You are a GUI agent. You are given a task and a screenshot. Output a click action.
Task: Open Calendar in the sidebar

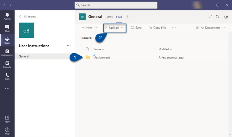pyautogui.click(x=7, y=65)
